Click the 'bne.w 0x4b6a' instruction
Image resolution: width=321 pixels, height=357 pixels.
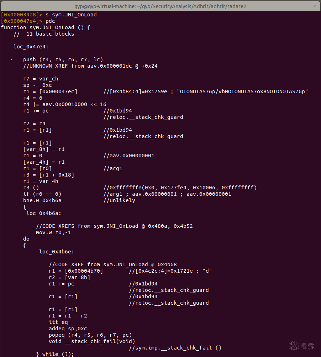(x=42, y=200)
